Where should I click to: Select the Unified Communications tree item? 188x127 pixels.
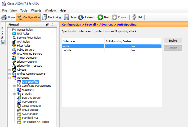tap(31, 74)
